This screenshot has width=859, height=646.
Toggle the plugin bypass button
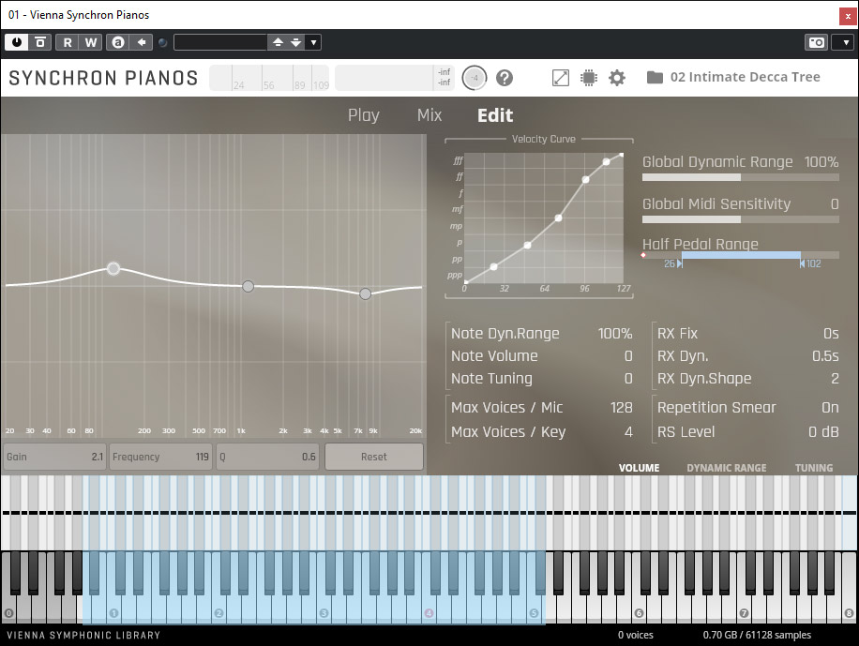pyautogui.click(x=40, y=42)
